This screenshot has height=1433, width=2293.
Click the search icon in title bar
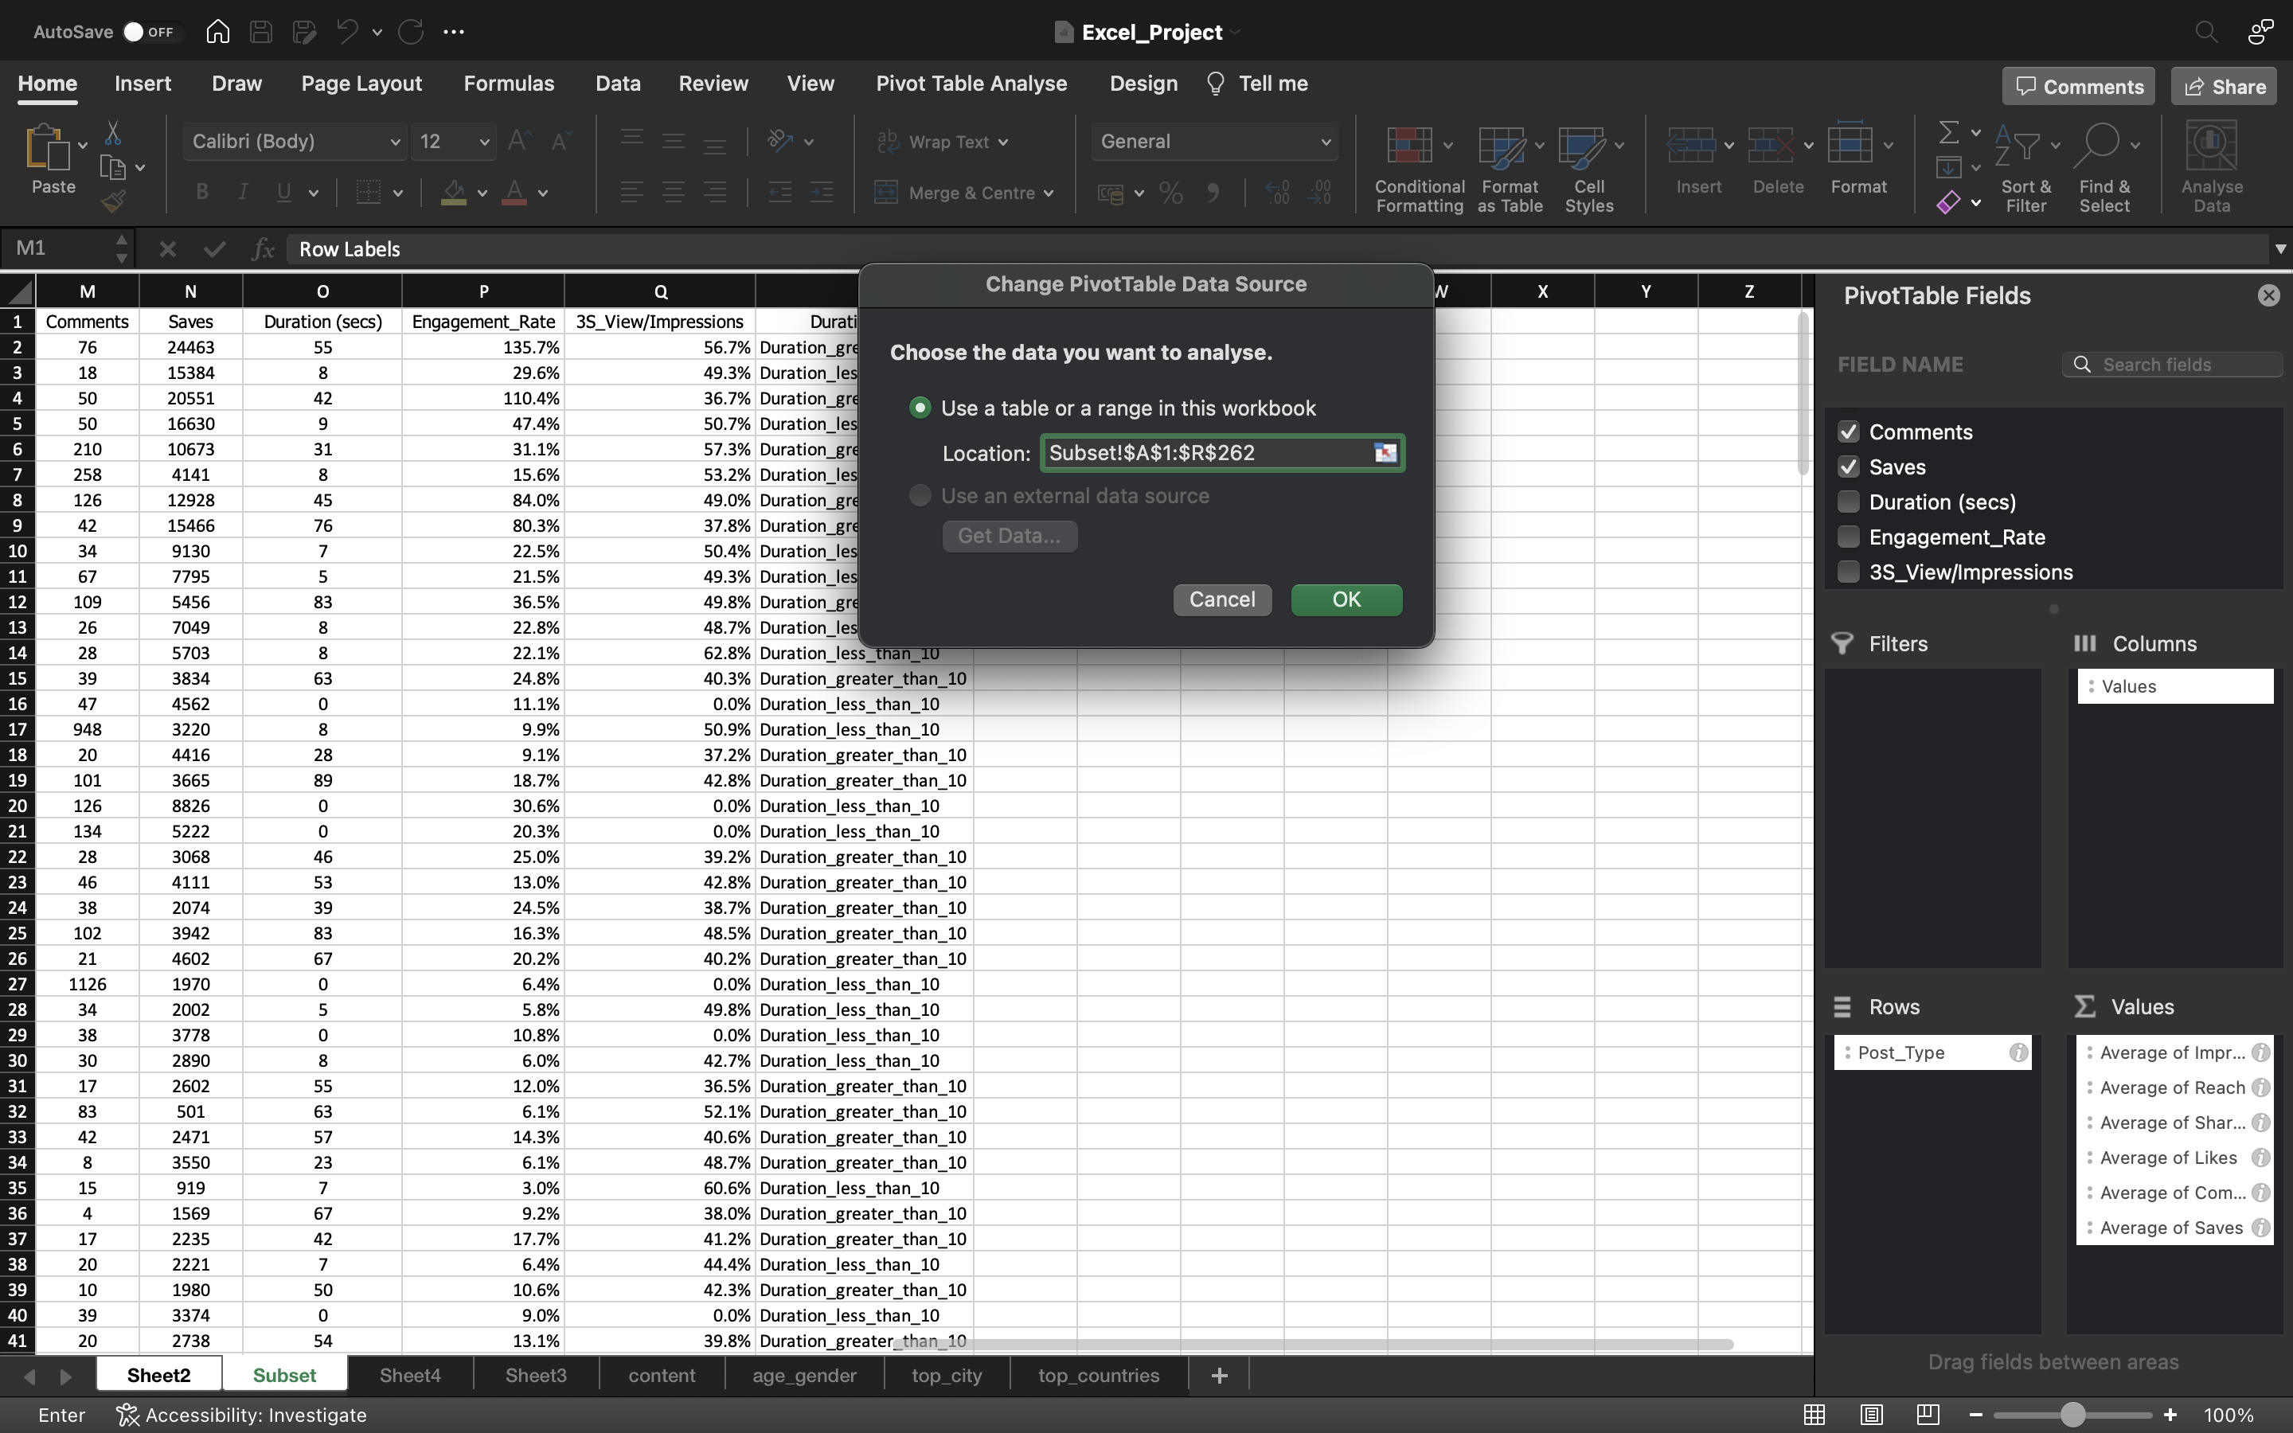point(2206,32)
